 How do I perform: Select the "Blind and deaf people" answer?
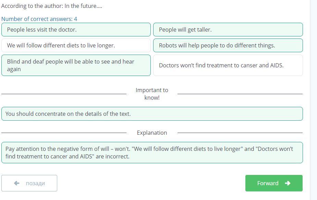click(76, 65)
